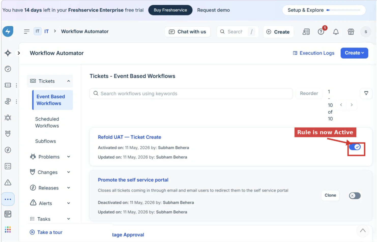Open Promote the self service portal workflow

(133, 180)
